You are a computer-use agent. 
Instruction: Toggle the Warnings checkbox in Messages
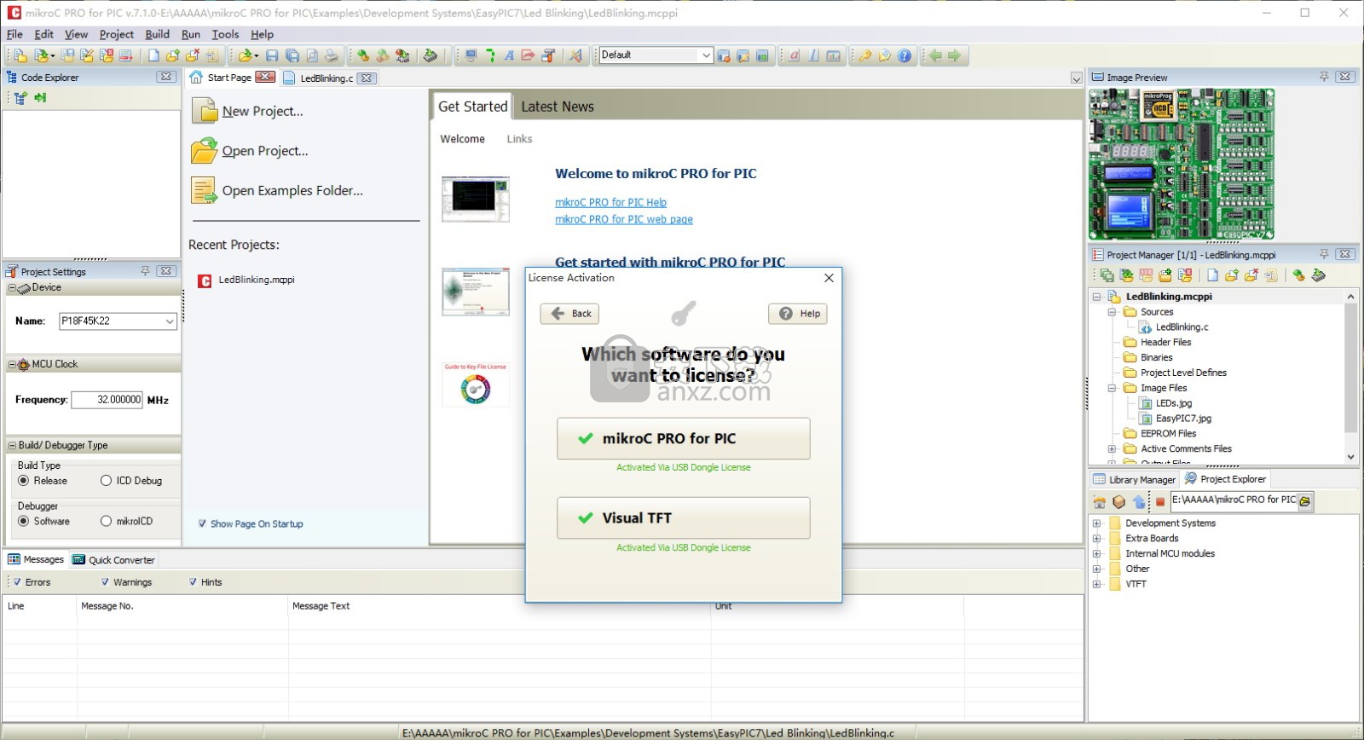(x=105, y=582)
